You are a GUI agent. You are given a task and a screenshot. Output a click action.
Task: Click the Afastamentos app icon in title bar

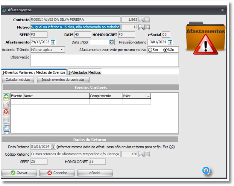(x=4, y=10)
